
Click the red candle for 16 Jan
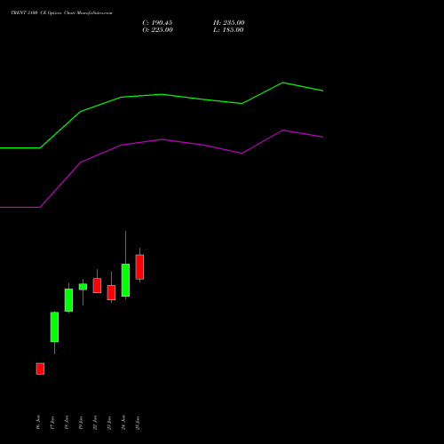(x=40, y=369)
